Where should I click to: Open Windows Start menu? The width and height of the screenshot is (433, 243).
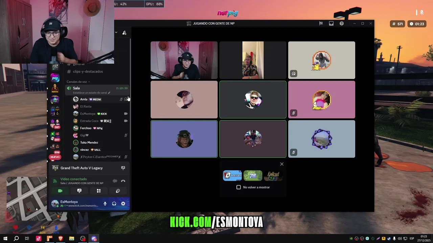(x=5, y=239)
